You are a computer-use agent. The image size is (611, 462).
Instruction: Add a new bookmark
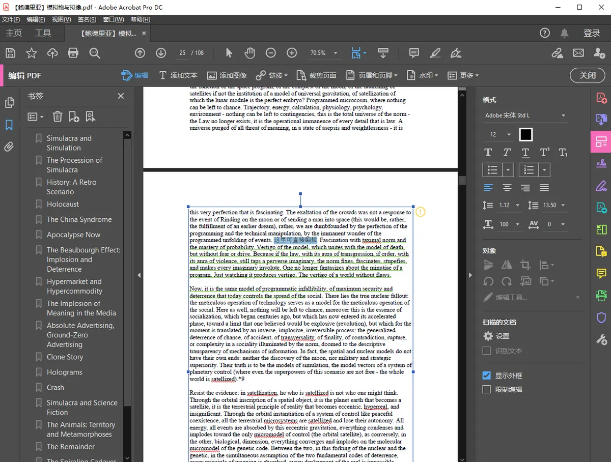[x=74, y=117]
